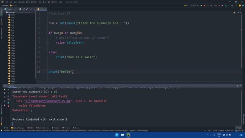Open Project panel options menu

(31, 9)
